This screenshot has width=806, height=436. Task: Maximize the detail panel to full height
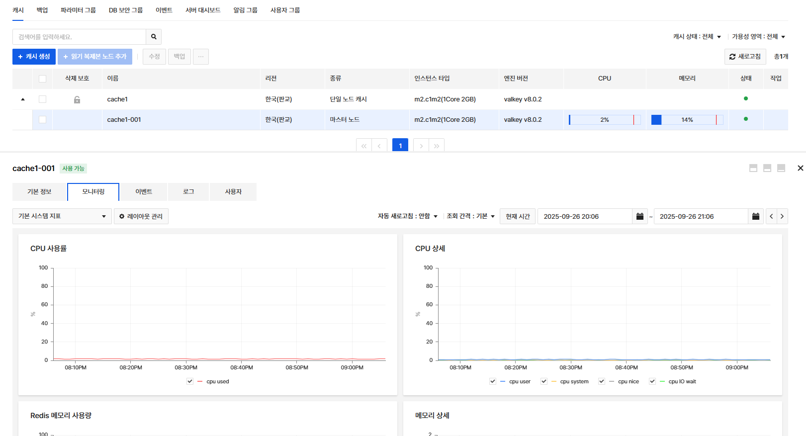781,168
